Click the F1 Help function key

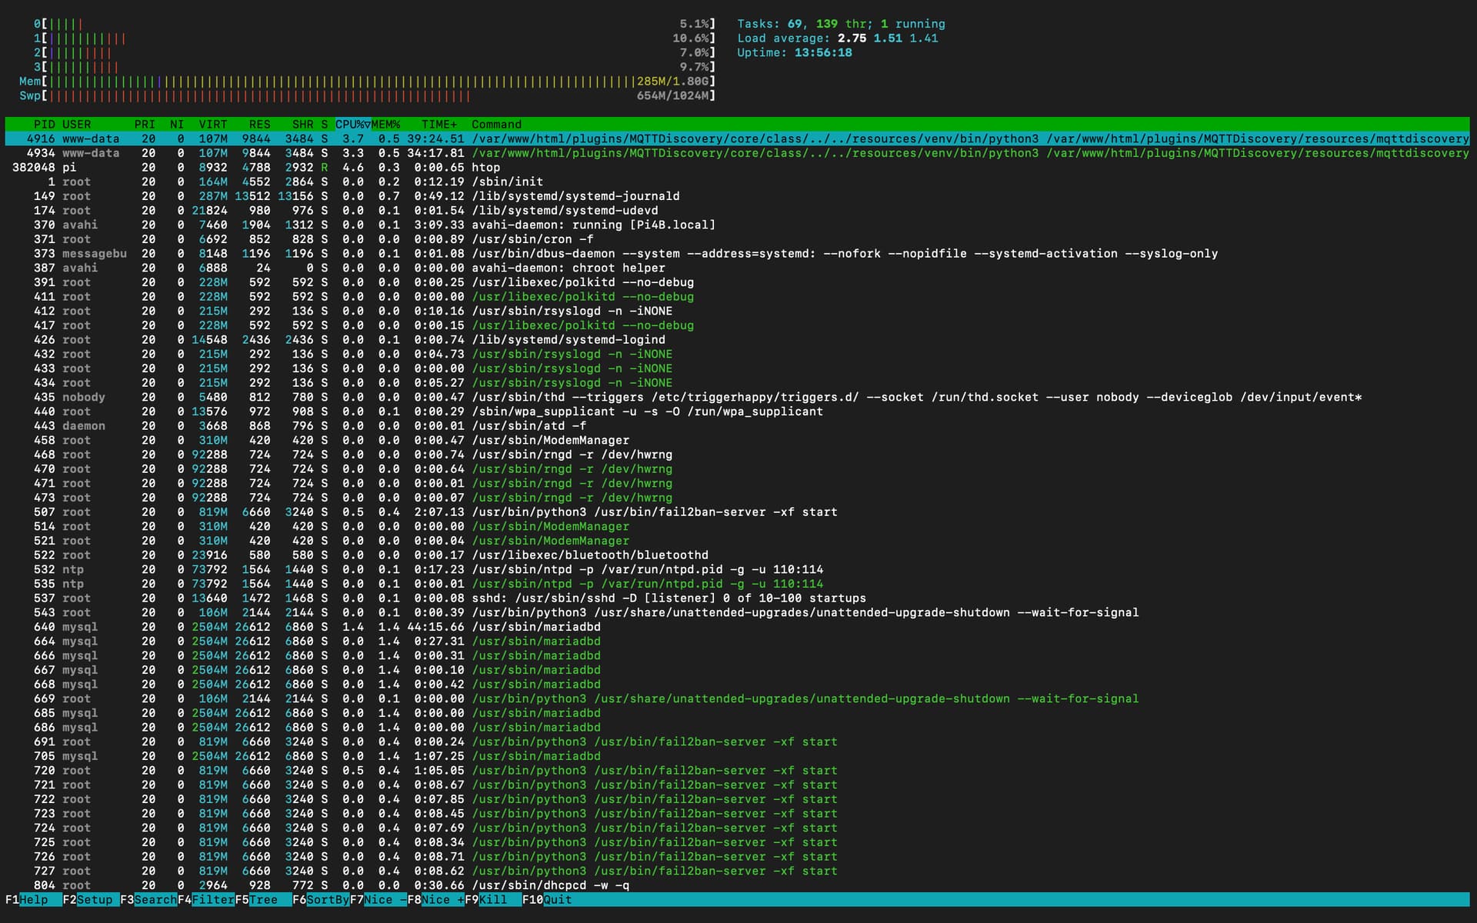click(x=33, y=899)
